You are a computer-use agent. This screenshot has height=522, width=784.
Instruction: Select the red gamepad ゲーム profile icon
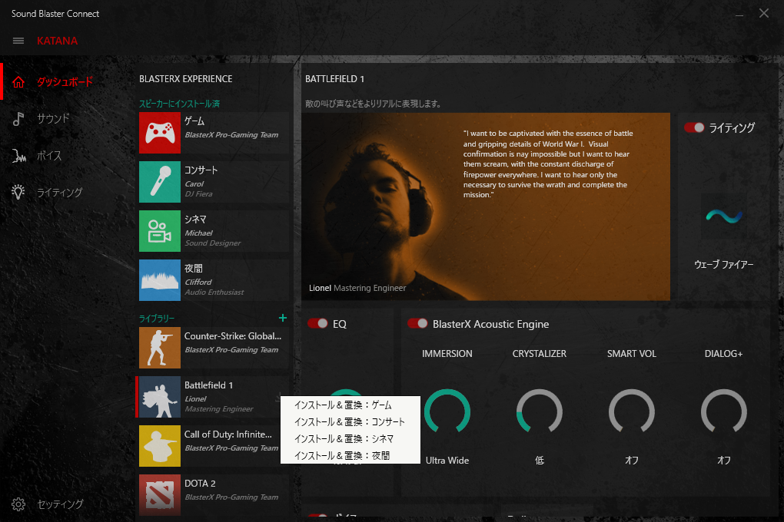[160, 133]
